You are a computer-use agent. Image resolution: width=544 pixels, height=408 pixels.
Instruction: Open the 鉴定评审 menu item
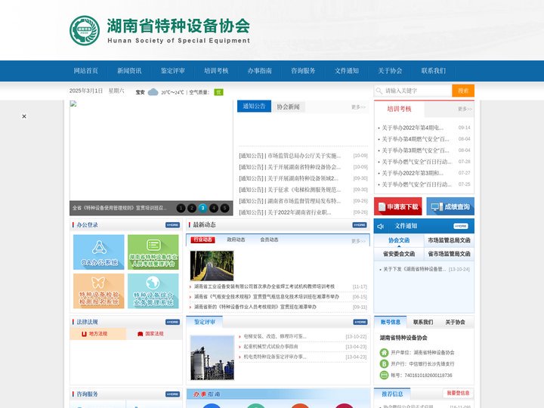[173, 71]
